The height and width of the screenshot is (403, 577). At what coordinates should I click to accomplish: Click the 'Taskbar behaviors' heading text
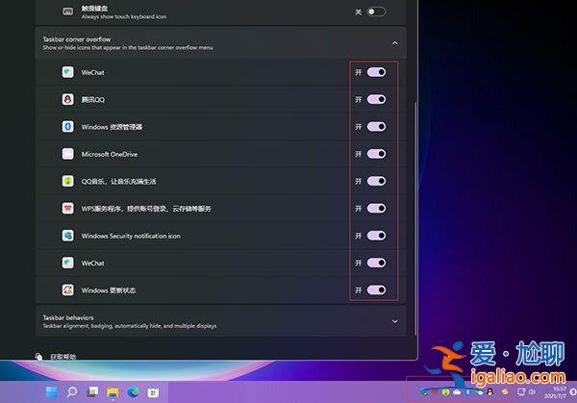(x=68, y=317)
